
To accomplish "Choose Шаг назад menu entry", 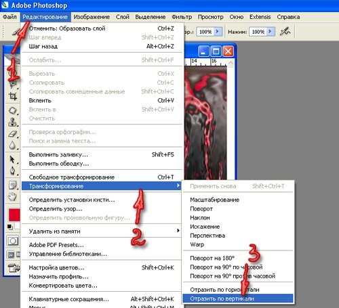I will point(102,46).
